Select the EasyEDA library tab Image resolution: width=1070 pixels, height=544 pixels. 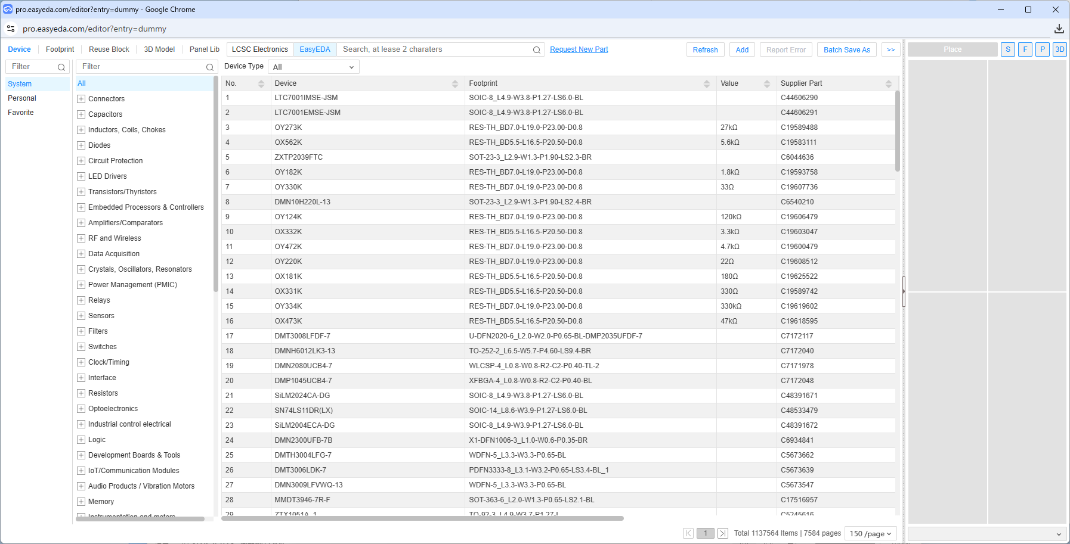pos(314,49)
